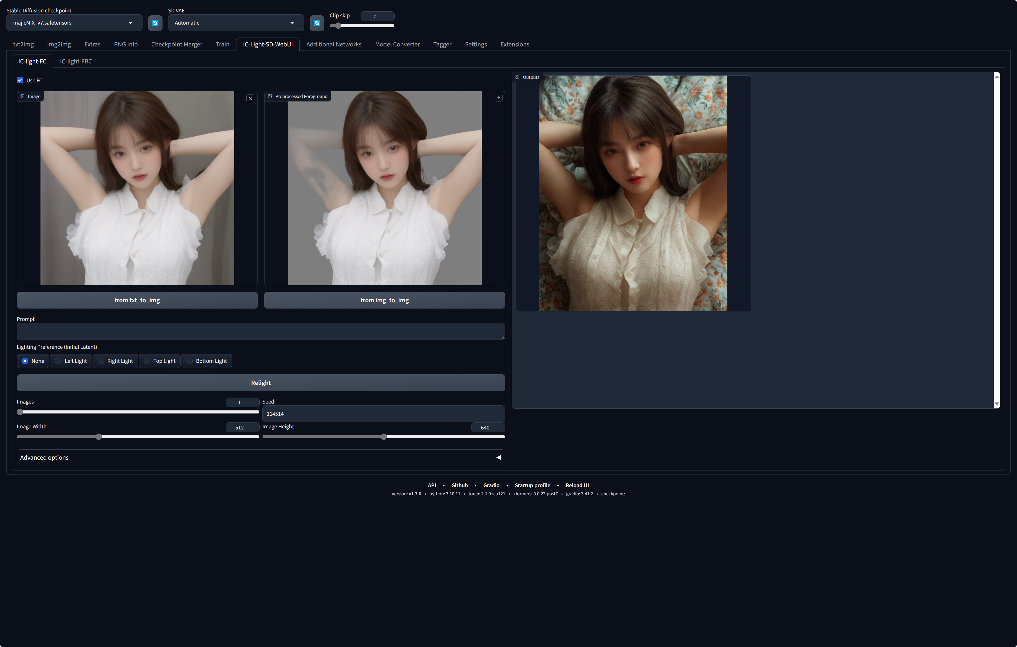Open the Model Converter tab
The image size is (1017, 647).
(x=397, y=44)
